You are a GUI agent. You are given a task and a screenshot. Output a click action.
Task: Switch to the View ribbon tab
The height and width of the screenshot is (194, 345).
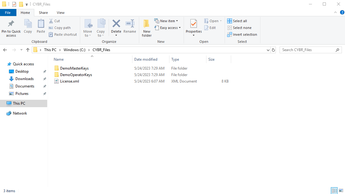(x=60, y=13)
